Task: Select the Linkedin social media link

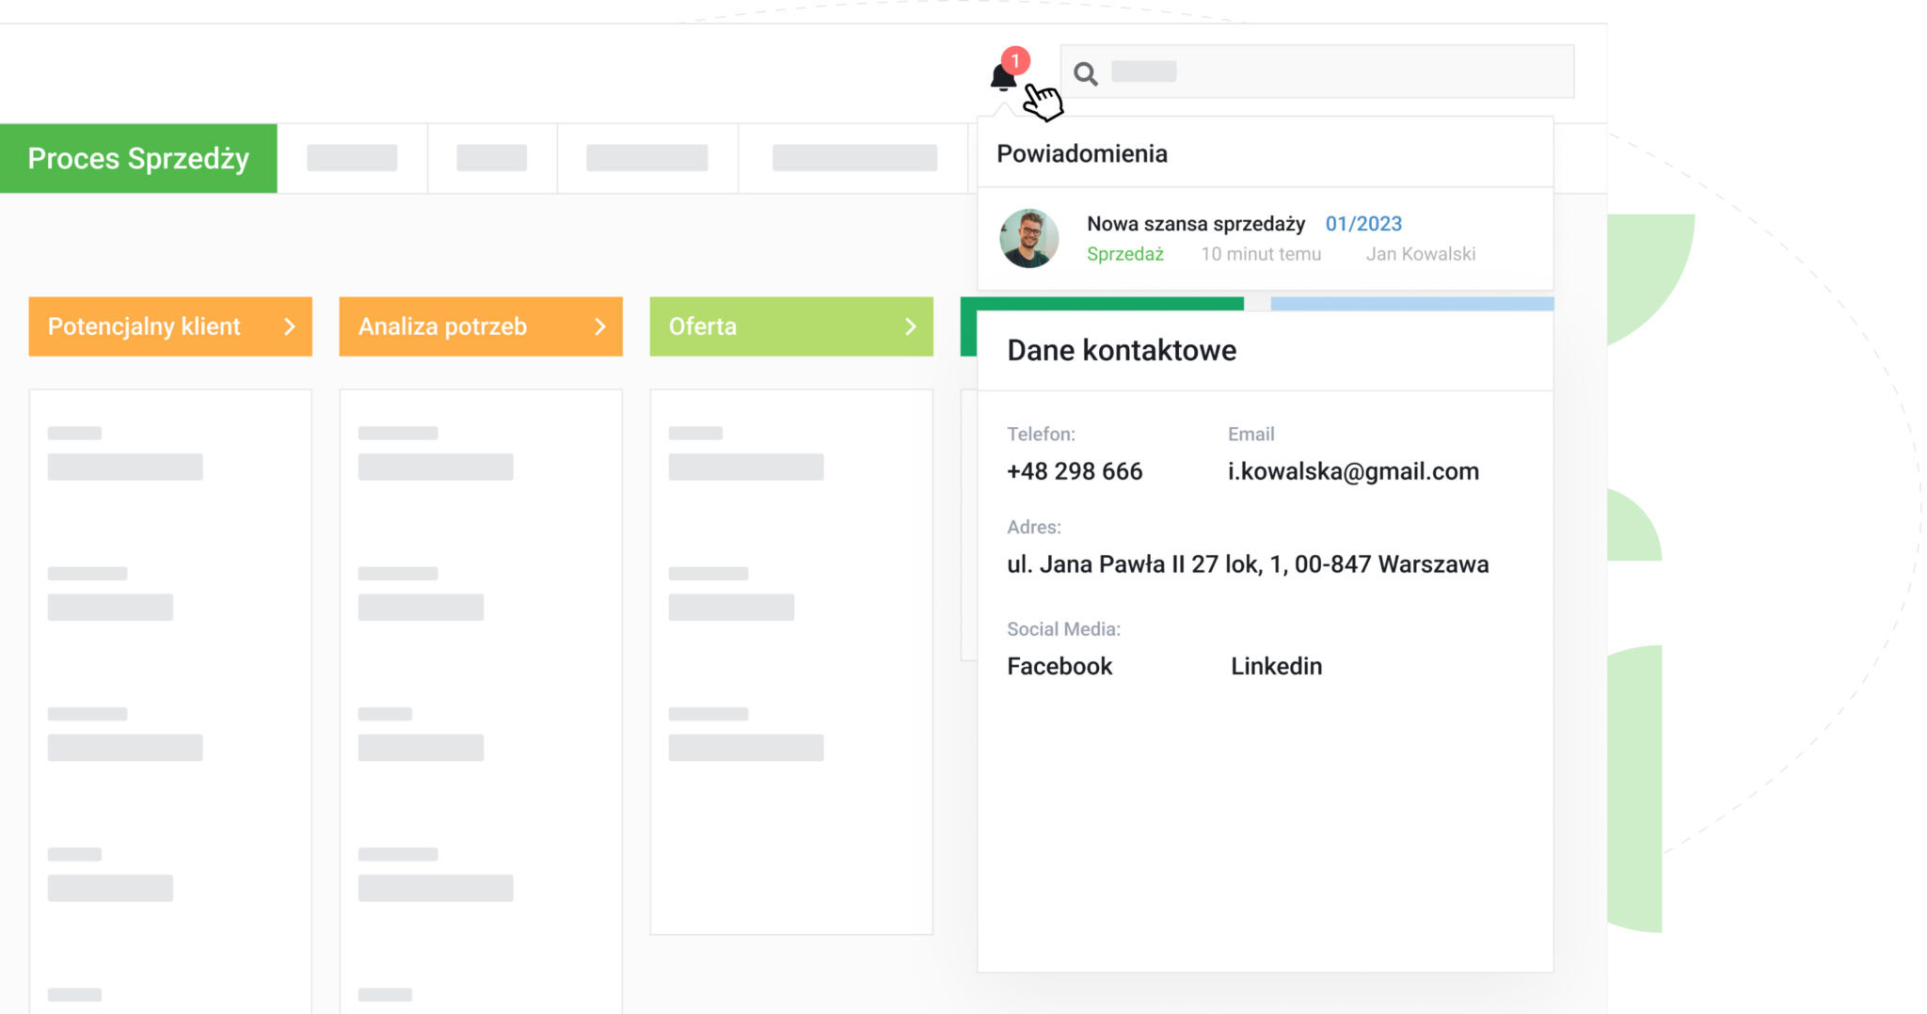Action: tap(1276, 666)
